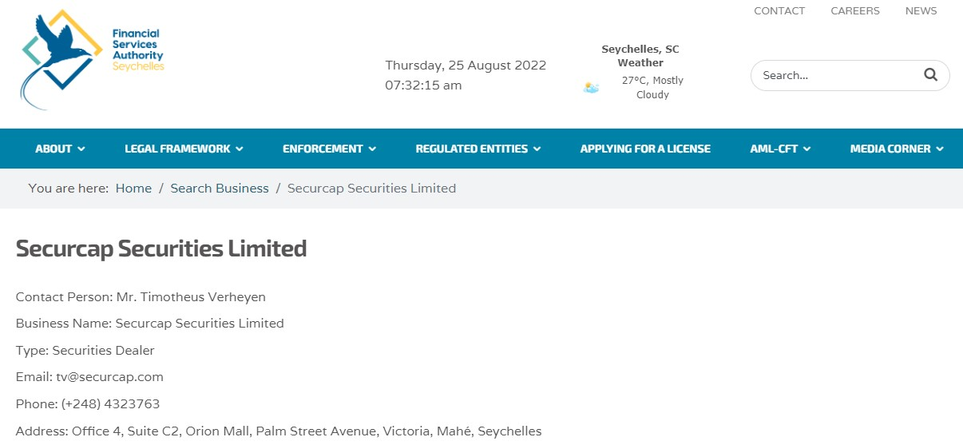Open the Regulated Entities dropdown
The image size is (963, 445).
(478, 149)
